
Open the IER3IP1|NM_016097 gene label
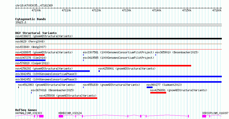point(215,113)
